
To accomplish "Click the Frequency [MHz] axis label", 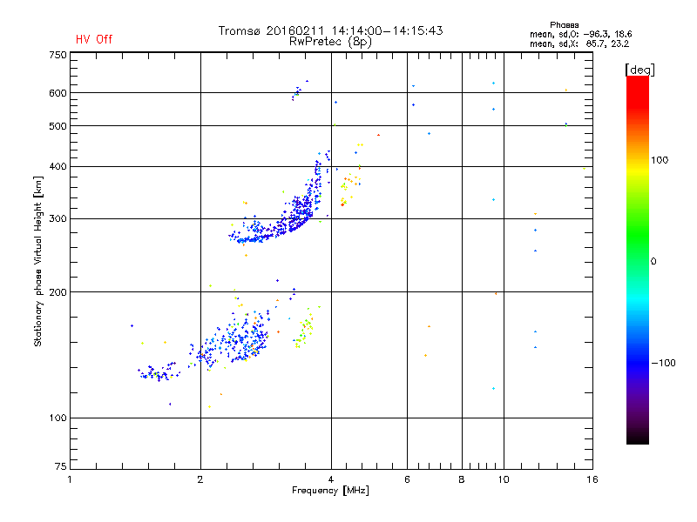I will point(330,491).
